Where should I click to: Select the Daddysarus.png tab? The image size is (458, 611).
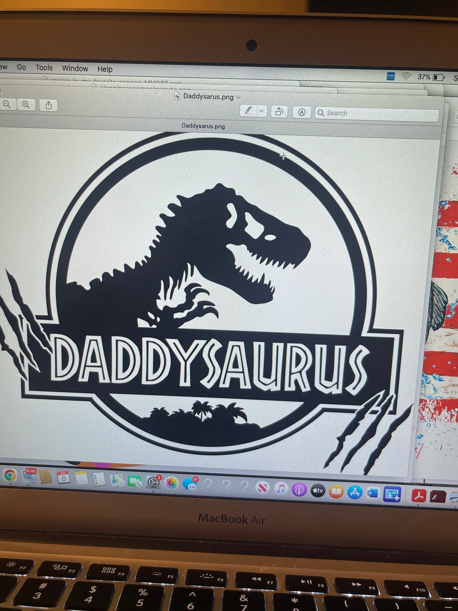[x=203, y=126]
